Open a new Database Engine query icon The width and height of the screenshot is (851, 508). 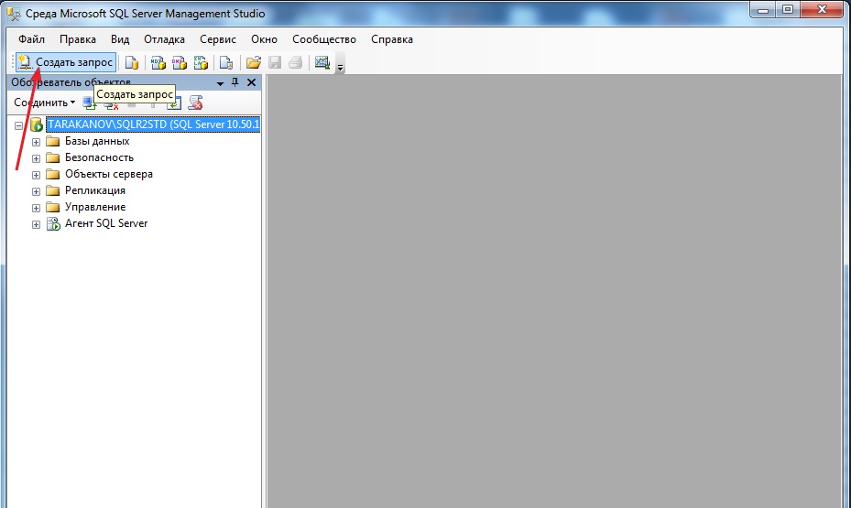(x=132, y=63)
